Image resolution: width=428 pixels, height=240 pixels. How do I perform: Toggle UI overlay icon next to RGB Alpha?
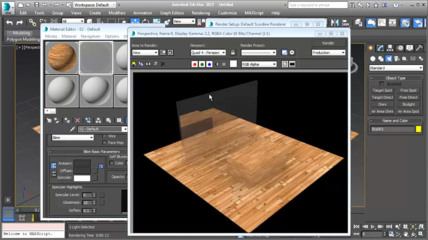pos(285,64)
